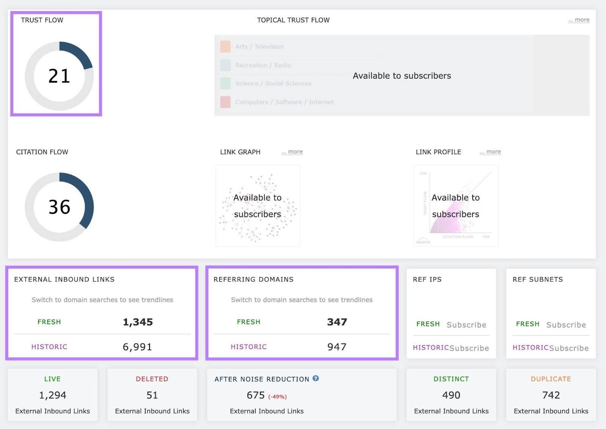This screenshot has height=429, width=606.
Task: Select the historic external inbound links value 6,991
Action: [x=137, y=347]
